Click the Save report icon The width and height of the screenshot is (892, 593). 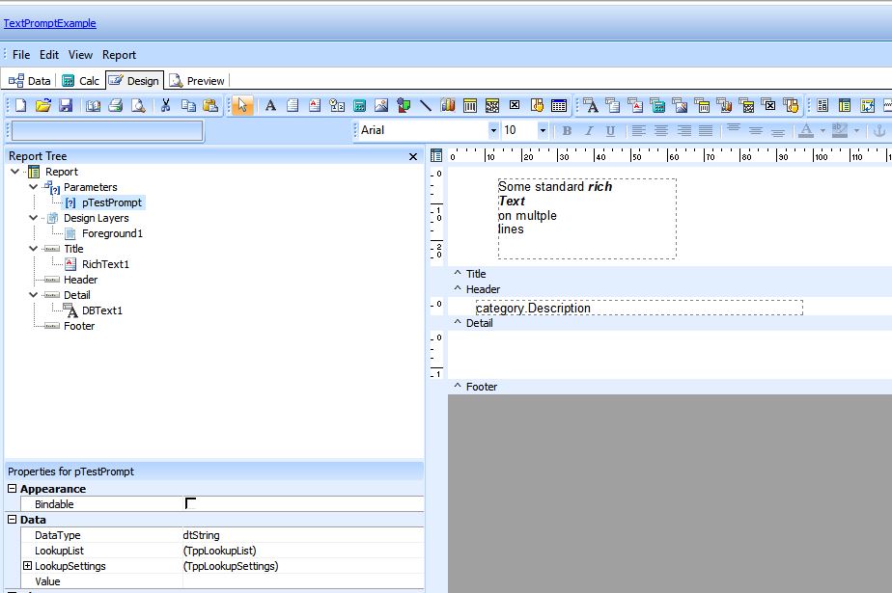pyautogui.click(x=66, y=106)
